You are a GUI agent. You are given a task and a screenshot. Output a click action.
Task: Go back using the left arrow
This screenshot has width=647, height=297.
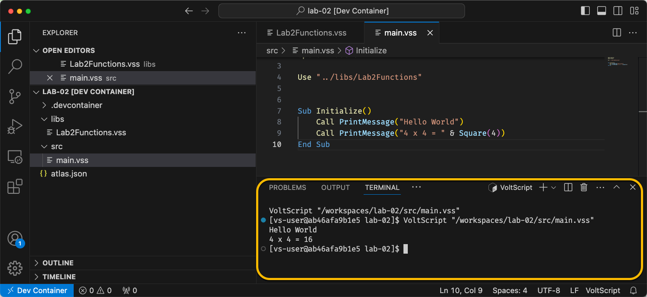click(x=189, y=11)
